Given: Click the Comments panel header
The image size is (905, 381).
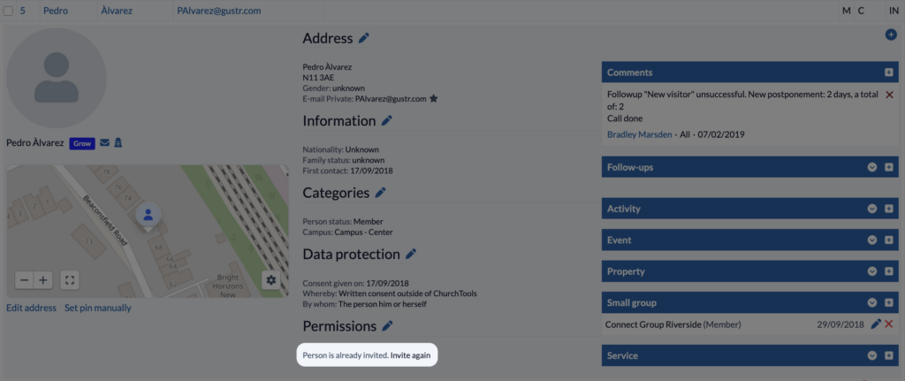Looking at the screenshot, I should click(x=750, y=72).
